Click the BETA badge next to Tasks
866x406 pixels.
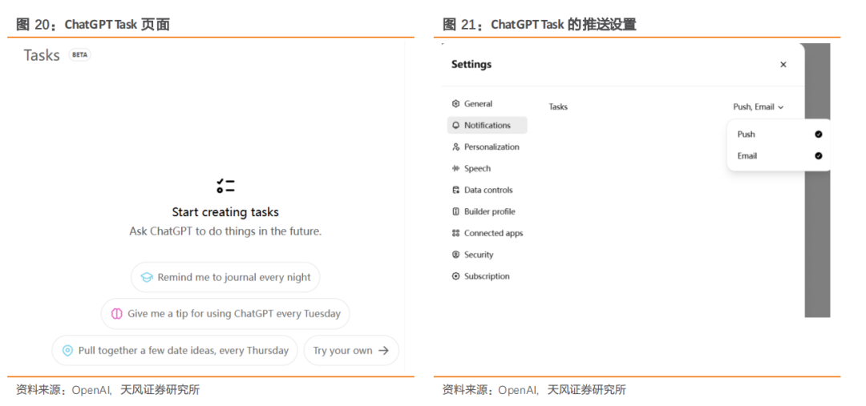79,54
